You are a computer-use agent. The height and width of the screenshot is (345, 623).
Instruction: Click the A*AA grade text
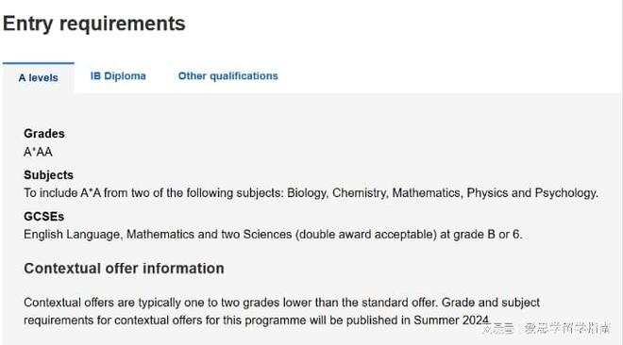coord(38,152)
